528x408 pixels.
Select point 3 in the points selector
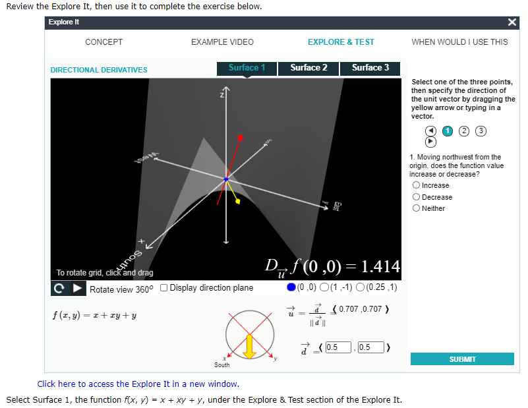tap(481, 131)
